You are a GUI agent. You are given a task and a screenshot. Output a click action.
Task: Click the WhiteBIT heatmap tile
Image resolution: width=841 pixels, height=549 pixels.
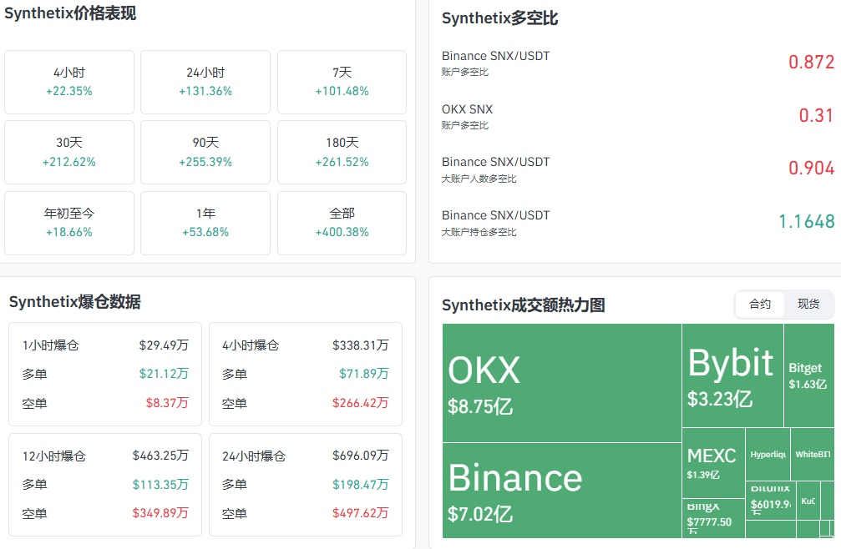pyautogui.click(x=812, y=455)
